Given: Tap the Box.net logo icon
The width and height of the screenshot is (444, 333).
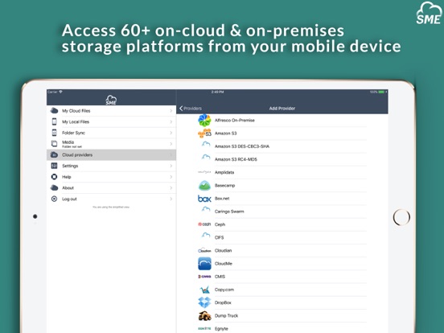Looking at the screenshot, I should pos(204,199).
